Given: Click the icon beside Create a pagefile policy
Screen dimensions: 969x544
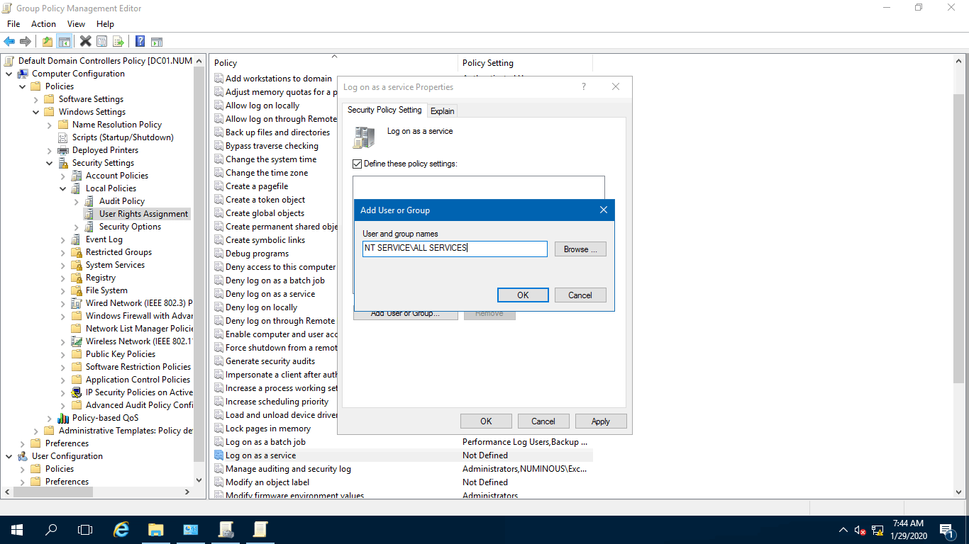Looking at the screenshot, I should 219,186.
